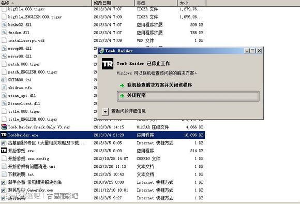
Task: Select the title.000.tiger file name
Action: [x=24, y=111]
